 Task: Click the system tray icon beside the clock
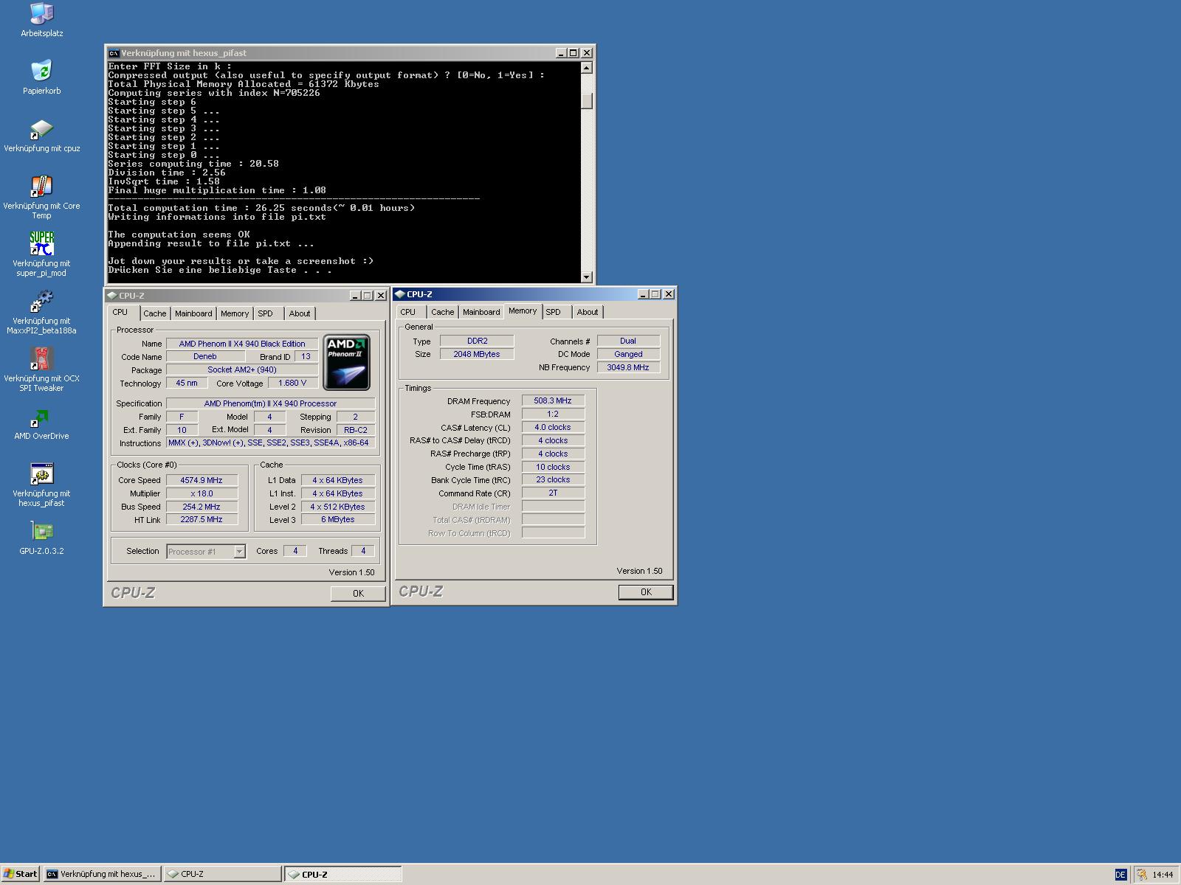1142,875
